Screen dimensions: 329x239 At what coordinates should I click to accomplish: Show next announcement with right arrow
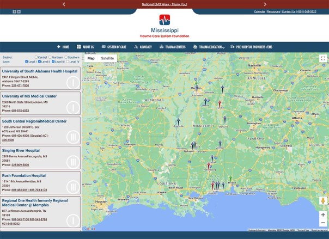click(265, 4)
